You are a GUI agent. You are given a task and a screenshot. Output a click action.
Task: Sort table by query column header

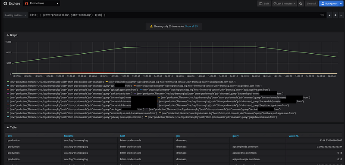235,136
